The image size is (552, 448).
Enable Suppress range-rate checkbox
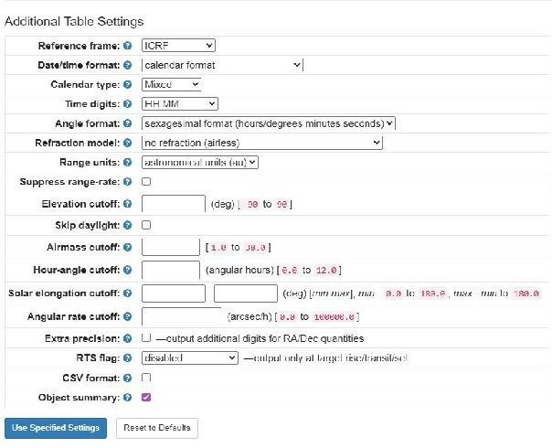(146, 183)
